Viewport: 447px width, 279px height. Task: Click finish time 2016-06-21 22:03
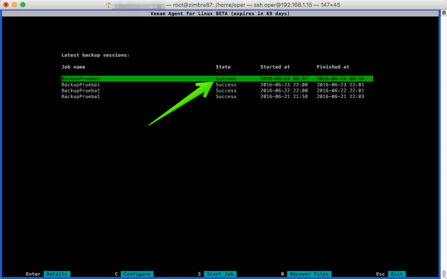[x=340, y=96]
